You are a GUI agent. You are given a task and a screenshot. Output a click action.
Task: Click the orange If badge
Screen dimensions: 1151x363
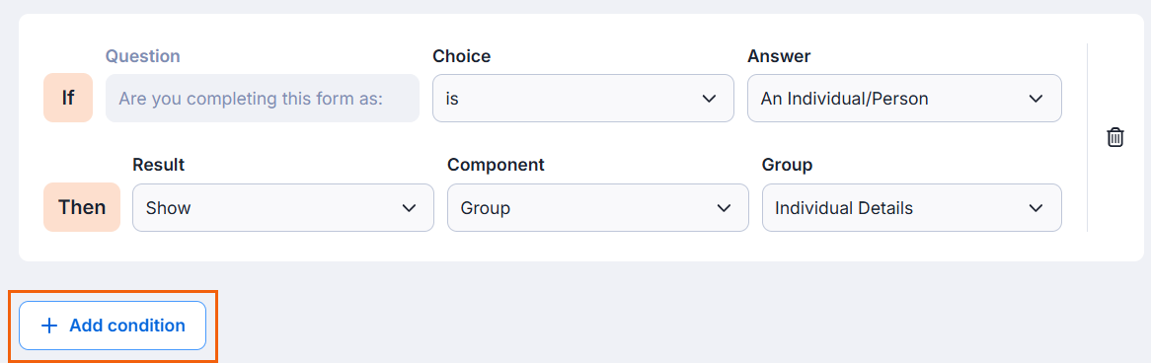point(67,98)
